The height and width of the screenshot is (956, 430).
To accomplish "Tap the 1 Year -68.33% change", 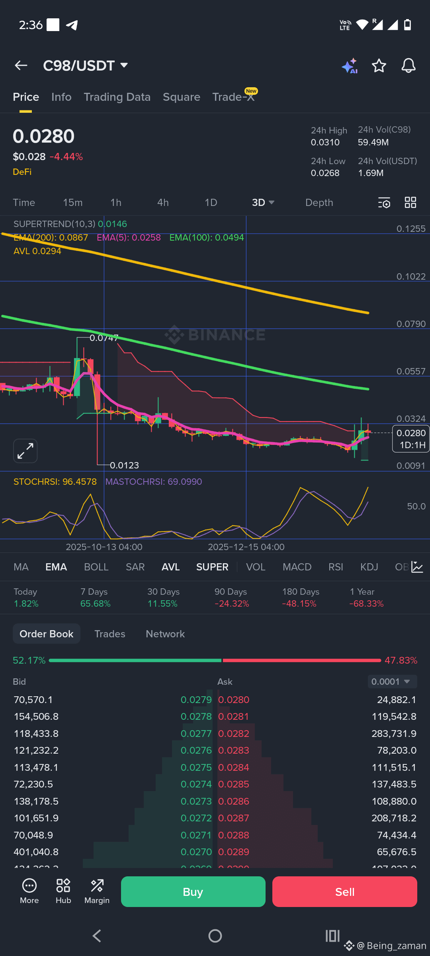I will click(x=367, y=597).
